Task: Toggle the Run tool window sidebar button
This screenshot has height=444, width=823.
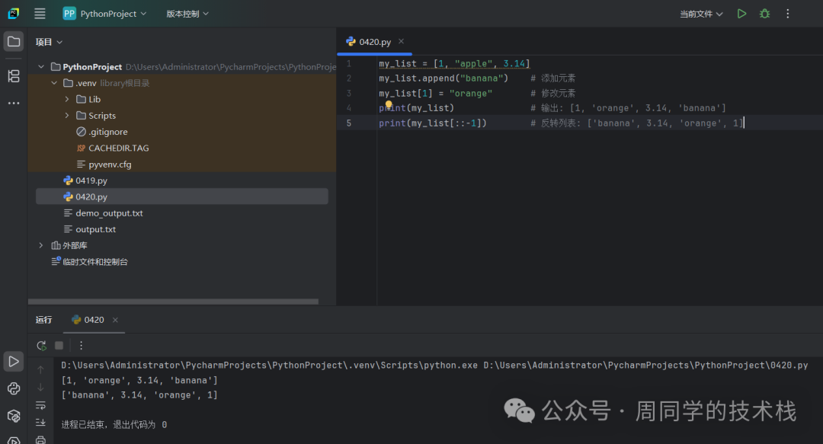Action: (14, 361)
